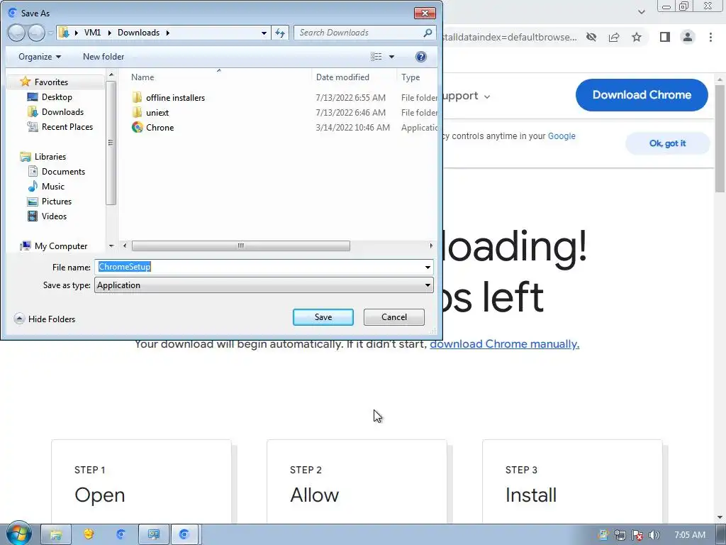Bookmark this page with the star icon
Screen dimensions: 726x545
point(637,37)
